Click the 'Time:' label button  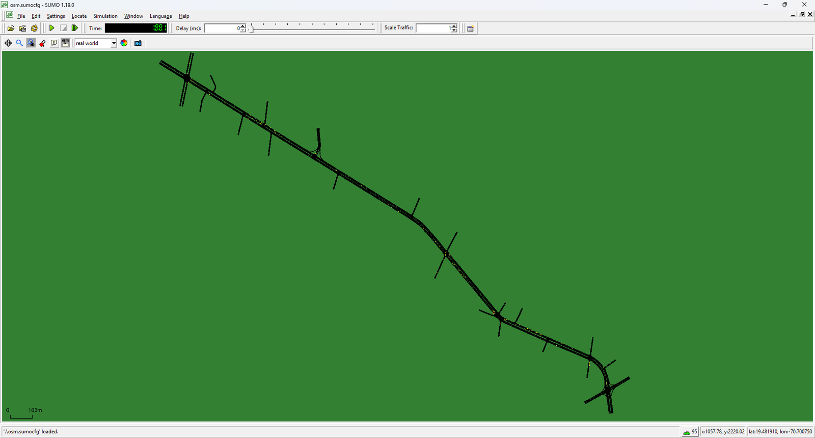pyautogui.click(x=95, y=29)
